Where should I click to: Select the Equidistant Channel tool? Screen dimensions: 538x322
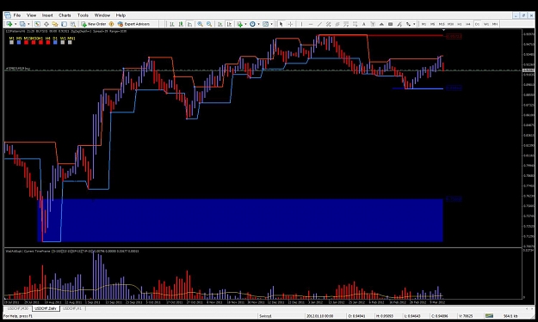(328, 24)
